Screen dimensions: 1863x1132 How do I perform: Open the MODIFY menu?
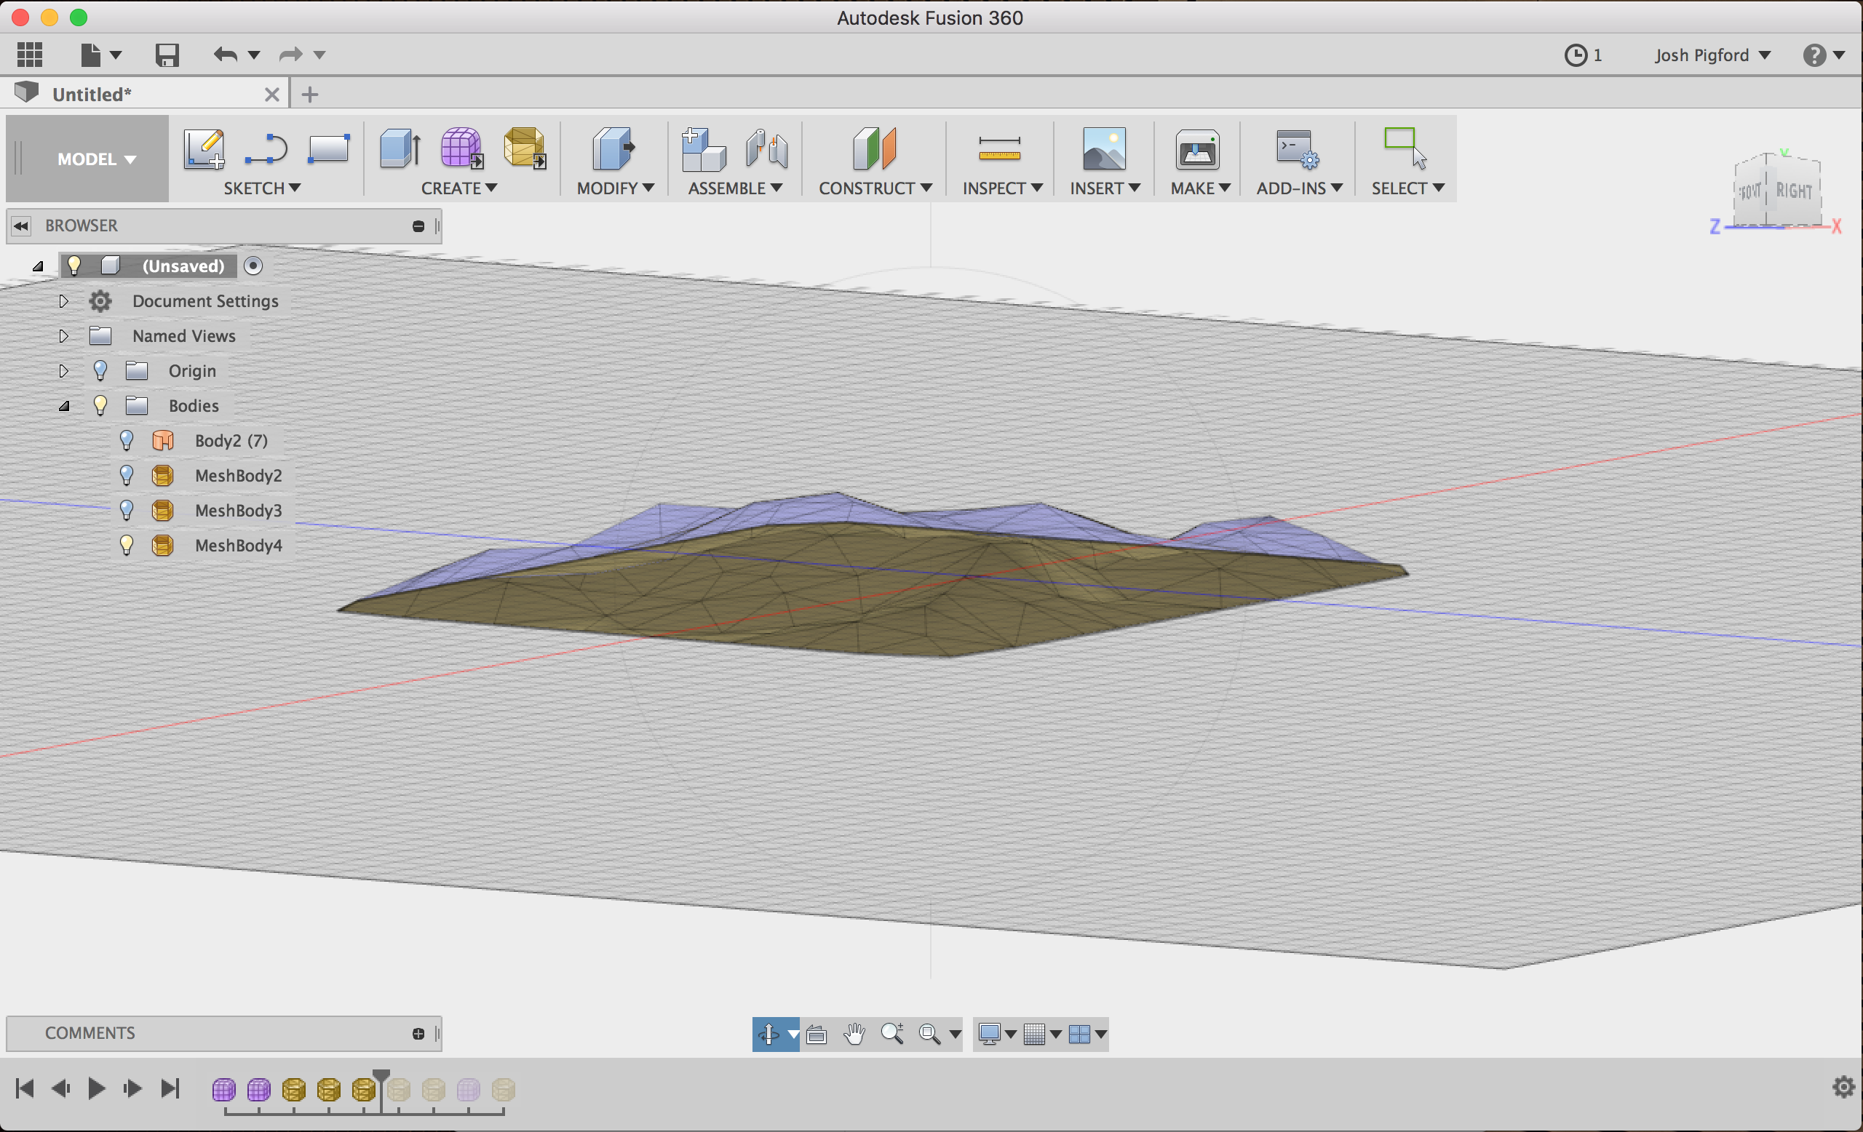coord(615,188)
